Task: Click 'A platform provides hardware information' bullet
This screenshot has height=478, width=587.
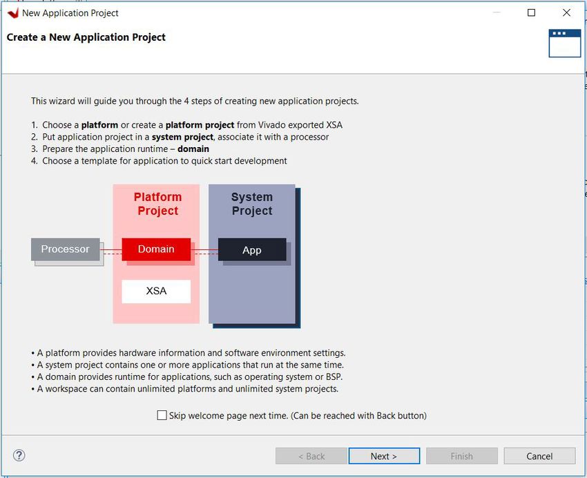Action: point(189,353)
